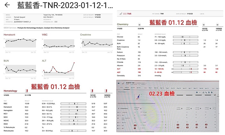Open the 12/1/22 hematology report icon

92,91
